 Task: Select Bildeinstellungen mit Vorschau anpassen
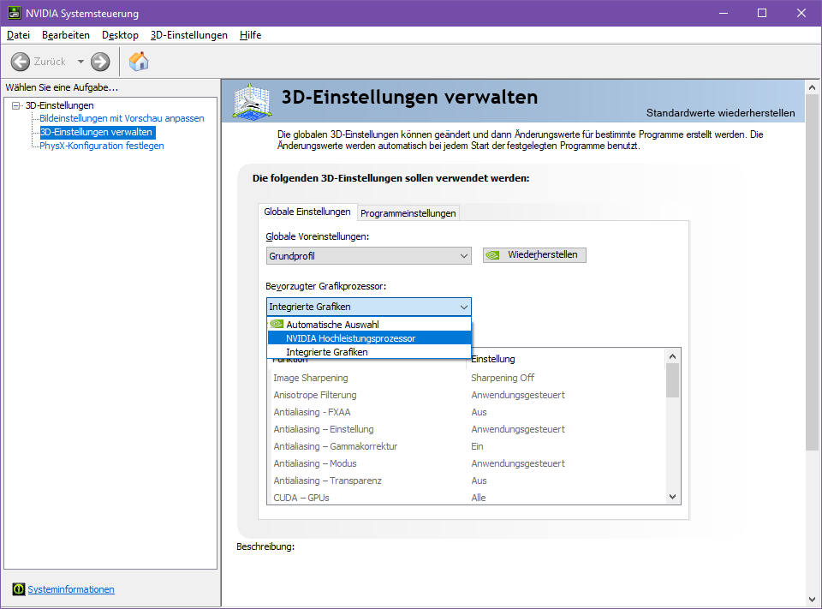point(122,118)
